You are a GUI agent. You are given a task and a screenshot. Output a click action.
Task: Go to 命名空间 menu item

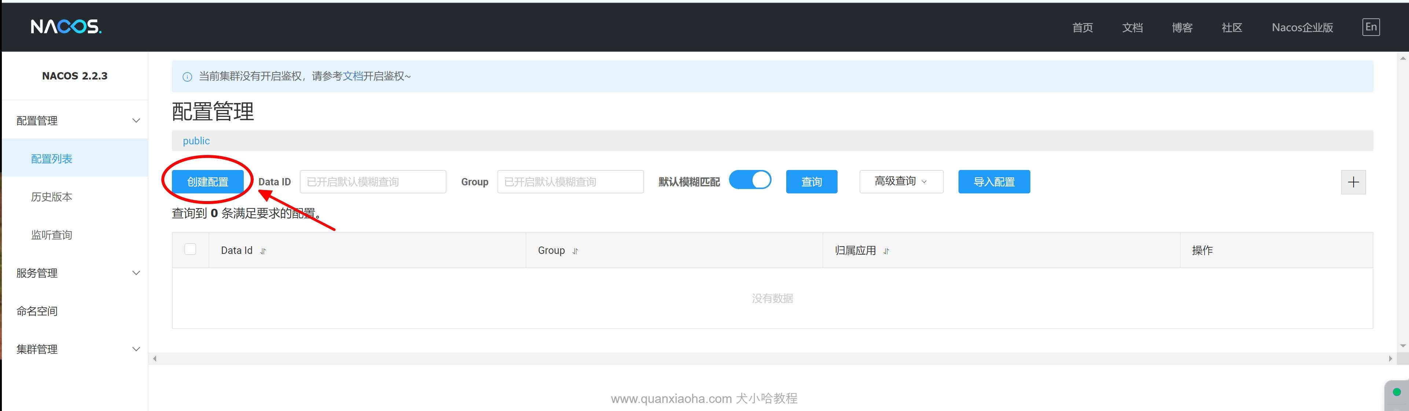tap(37, 311)
